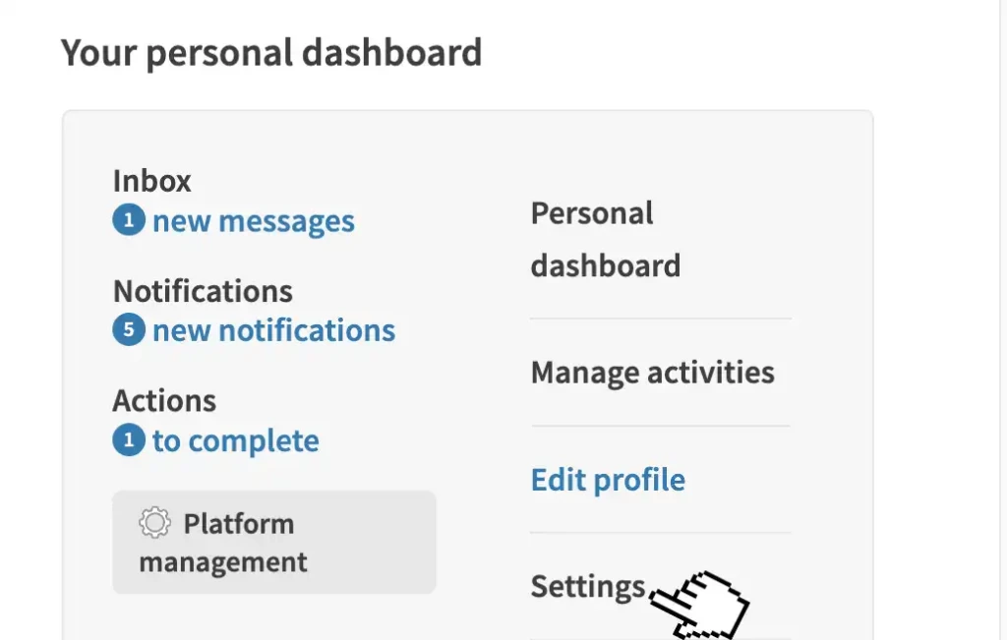
Task: Click the divider line below Personal dashboard
Action: [660, 319]
